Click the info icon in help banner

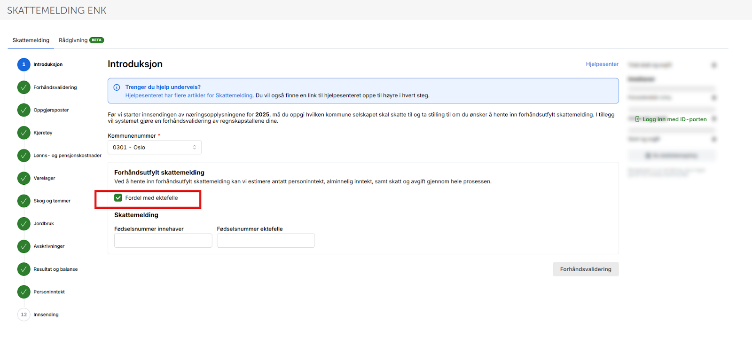pos(117,87)
